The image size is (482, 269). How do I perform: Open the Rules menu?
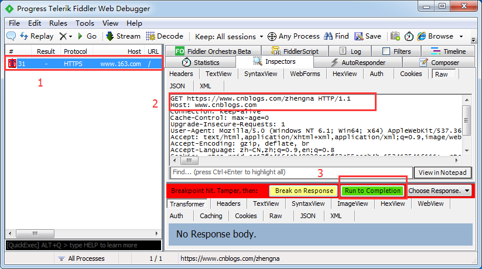click(58, 23)
